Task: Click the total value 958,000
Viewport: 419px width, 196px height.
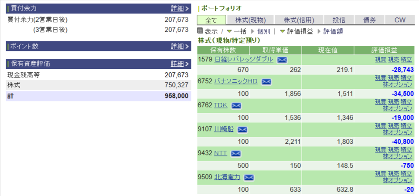Action: pos(177,96)
